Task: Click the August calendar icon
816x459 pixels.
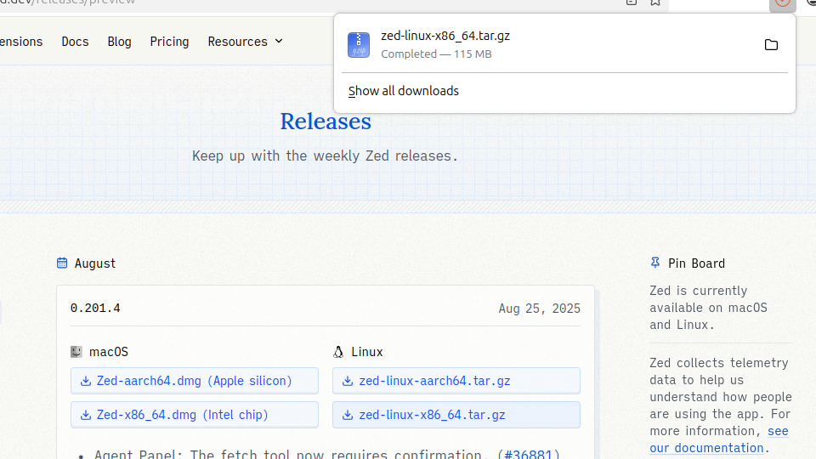Action: 62,263
